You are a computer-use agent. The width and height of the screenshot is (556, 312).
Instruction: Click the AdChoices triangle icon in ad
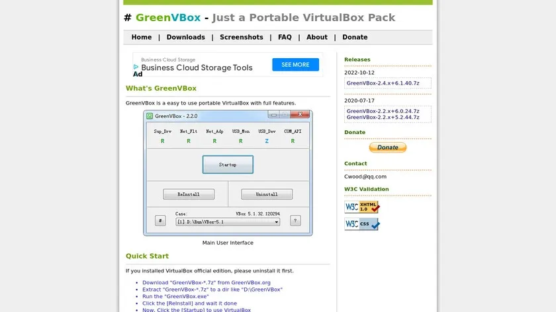click(x=136, y=67)
